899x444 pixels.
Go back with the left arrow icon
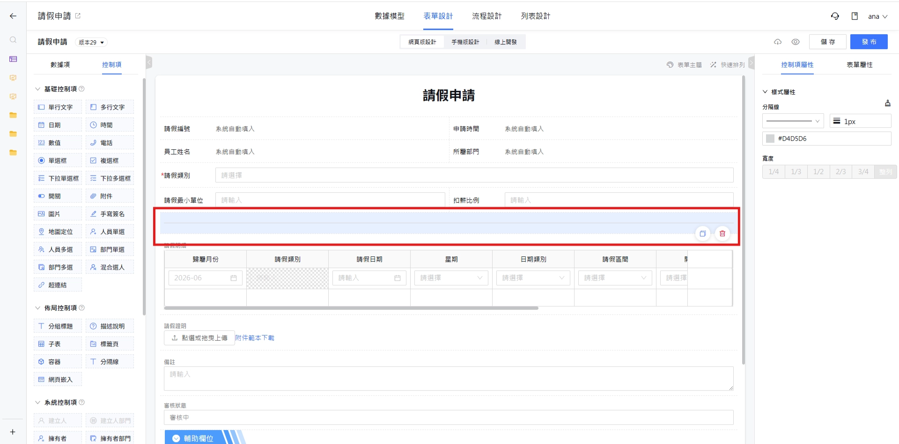point(13,16)
